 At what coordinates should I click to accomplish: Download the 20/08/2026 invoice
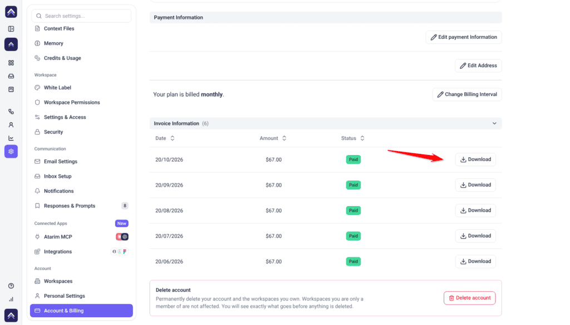tap(475, 211)
